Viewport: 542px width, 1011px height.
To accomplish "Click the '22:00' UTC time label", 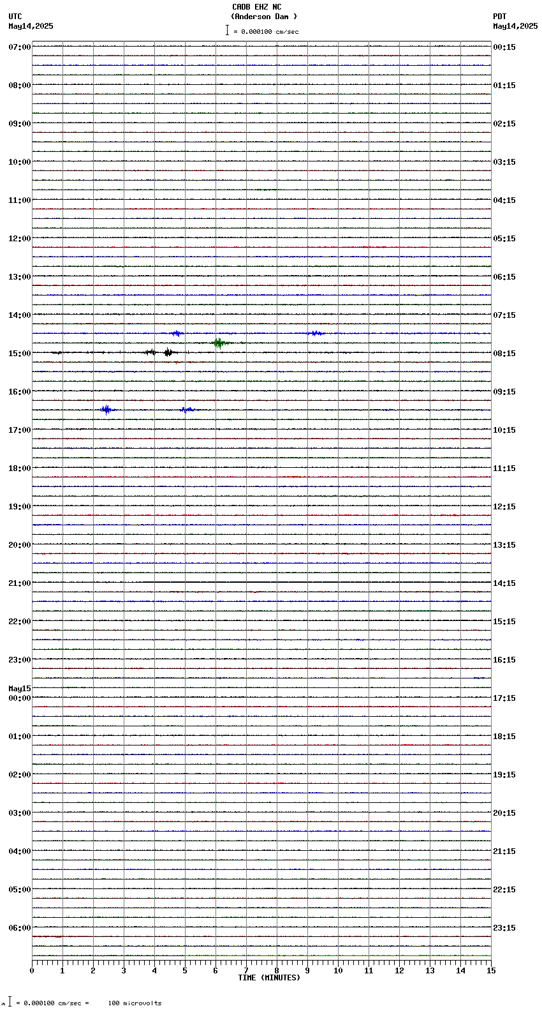I will coord(20,622).
